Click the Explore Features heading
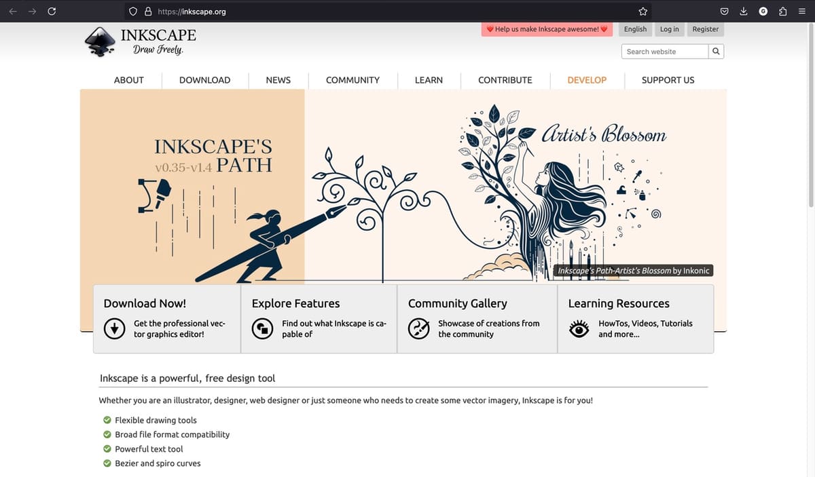Viewport: 815px width, 477px height. pos(295,303)
